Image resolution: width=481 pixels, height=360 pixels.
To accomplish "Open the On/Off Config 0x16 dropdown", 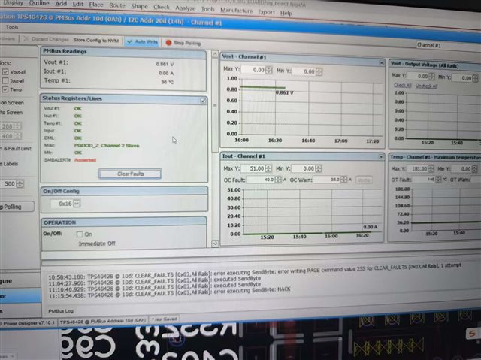I will 77,204.
